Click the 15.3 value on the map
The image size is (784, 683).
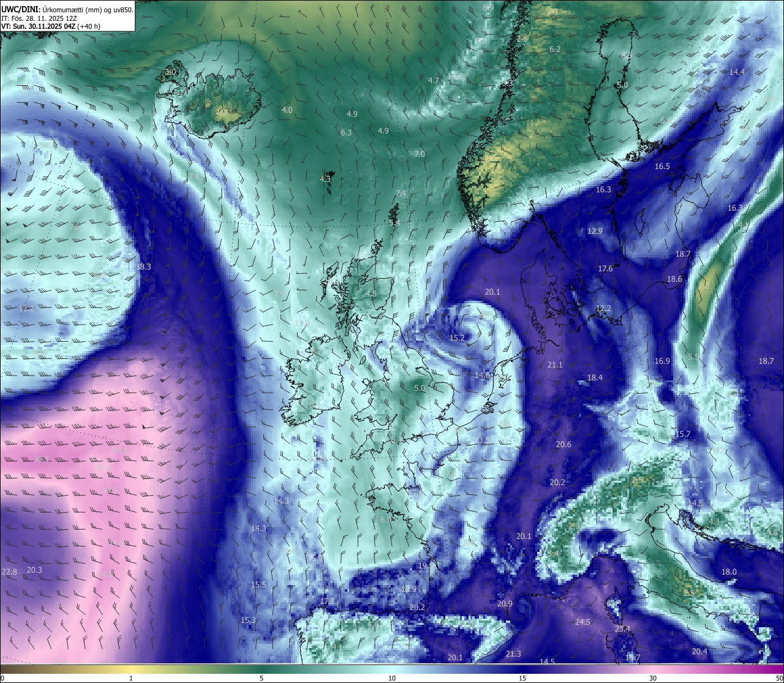(x=248, y=620)
